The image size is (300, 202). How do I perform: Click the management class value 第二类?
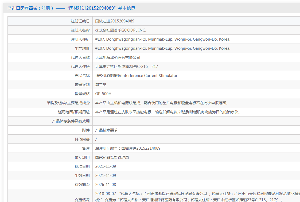point(101,85)
